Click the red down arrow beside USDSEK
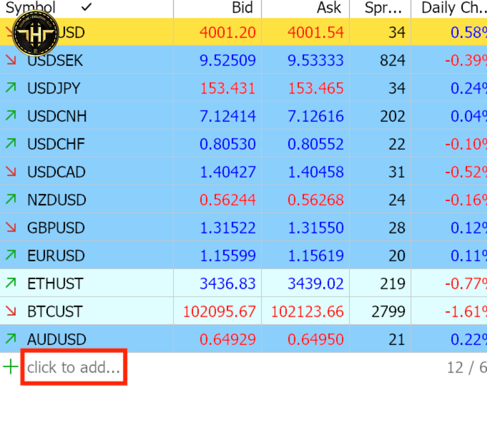 11,60
